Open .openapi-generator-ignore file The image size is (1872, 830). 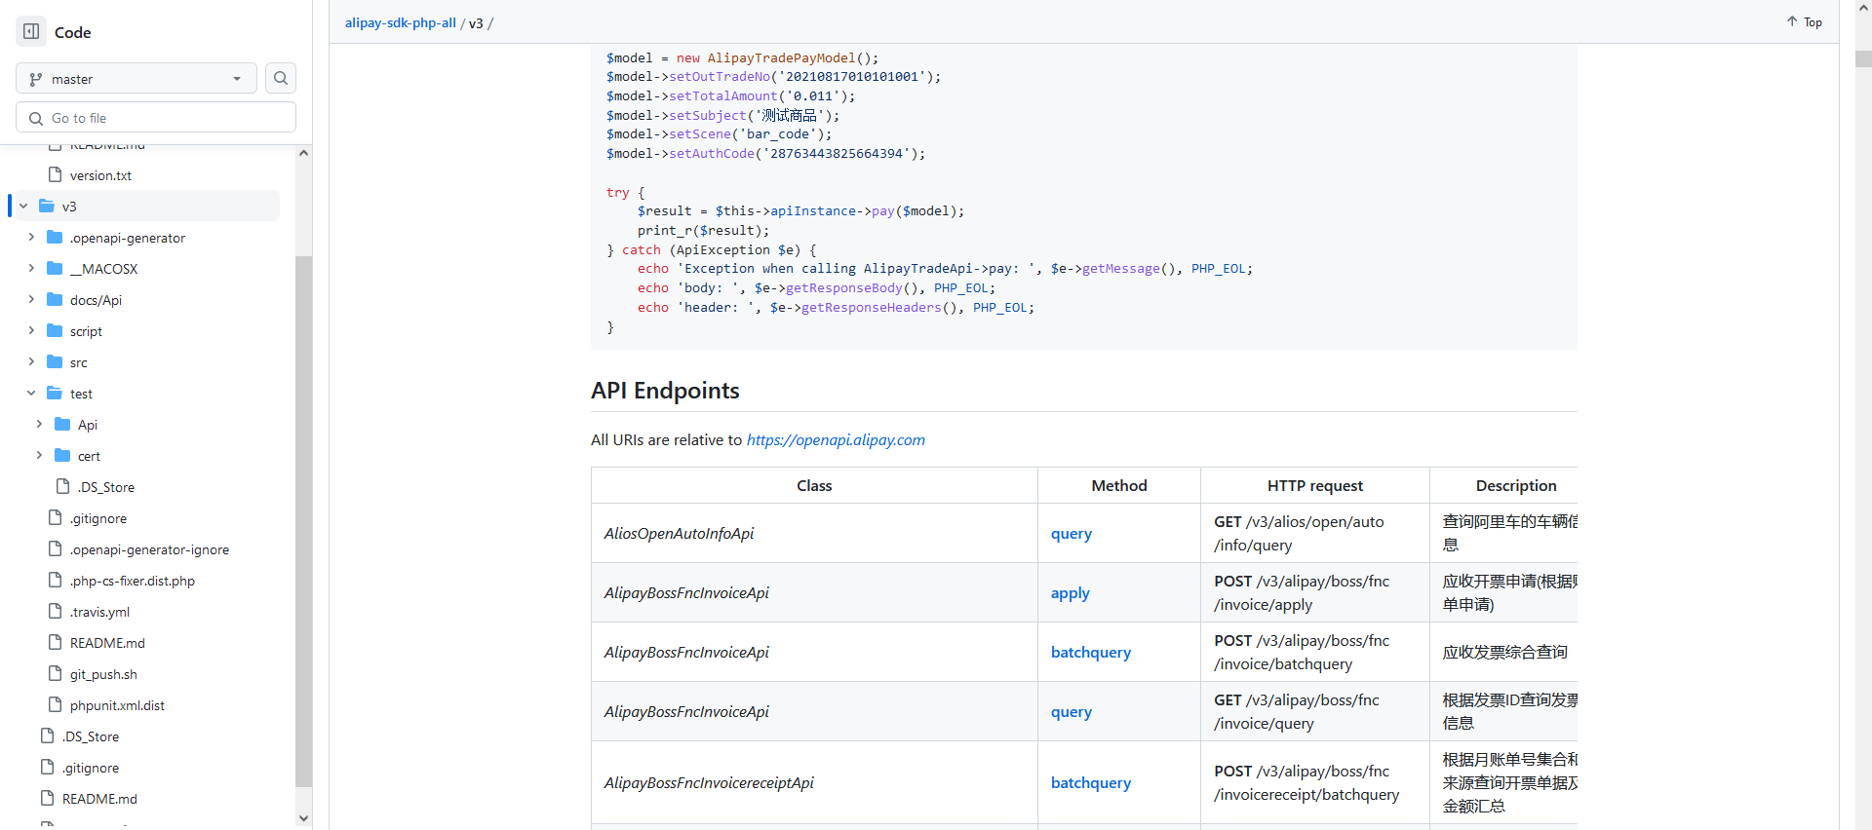(149, 549)
